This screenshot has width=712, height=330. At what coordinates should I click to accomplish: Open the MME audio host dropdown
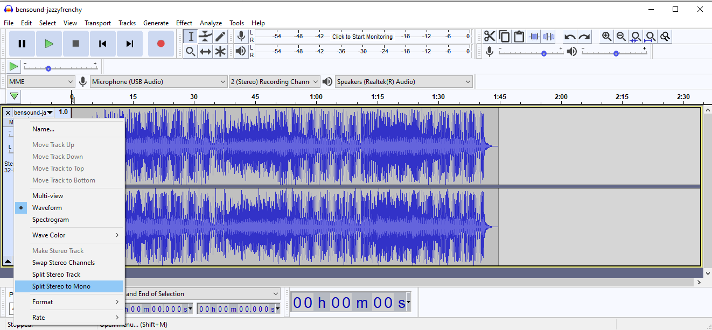click(40, 81)
